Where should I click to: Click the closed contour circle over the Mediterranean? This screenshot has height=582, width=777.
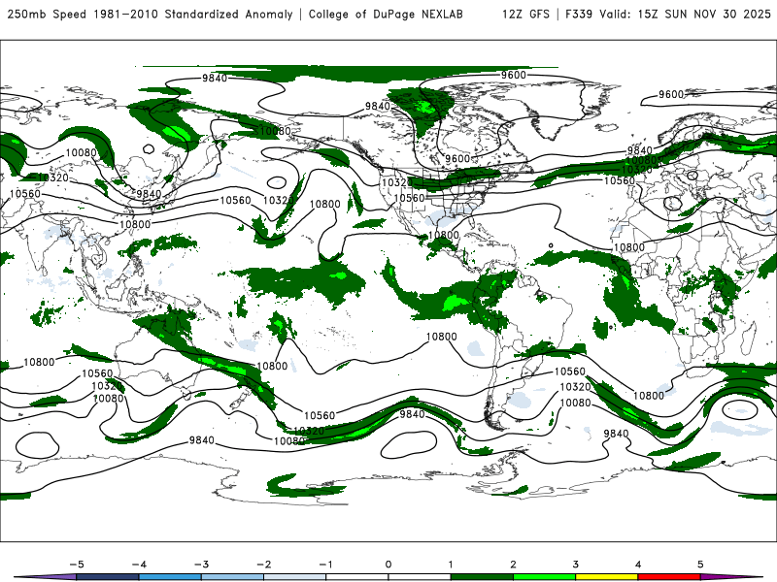pos(672,204)
